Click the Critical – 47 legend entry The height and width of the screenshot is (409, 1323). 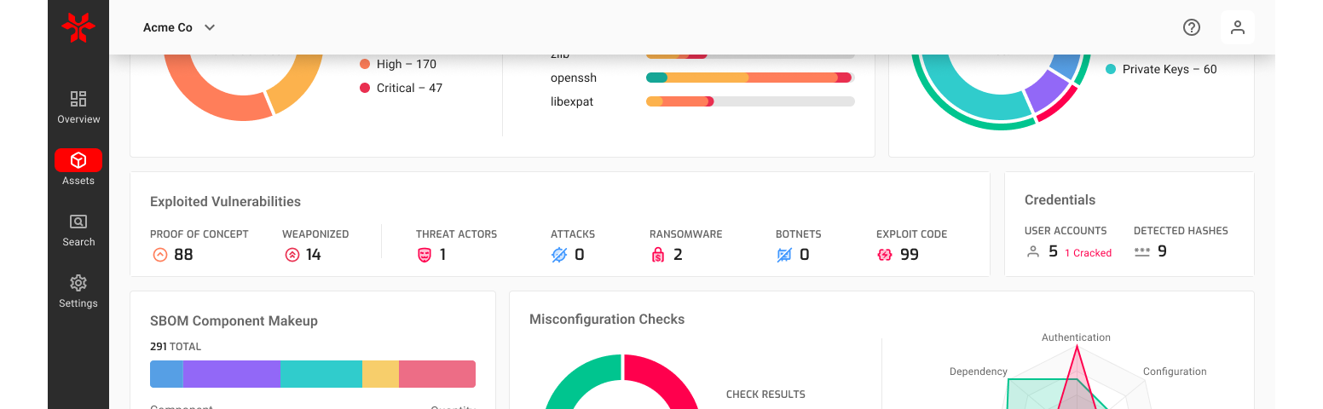coord(401,88)
